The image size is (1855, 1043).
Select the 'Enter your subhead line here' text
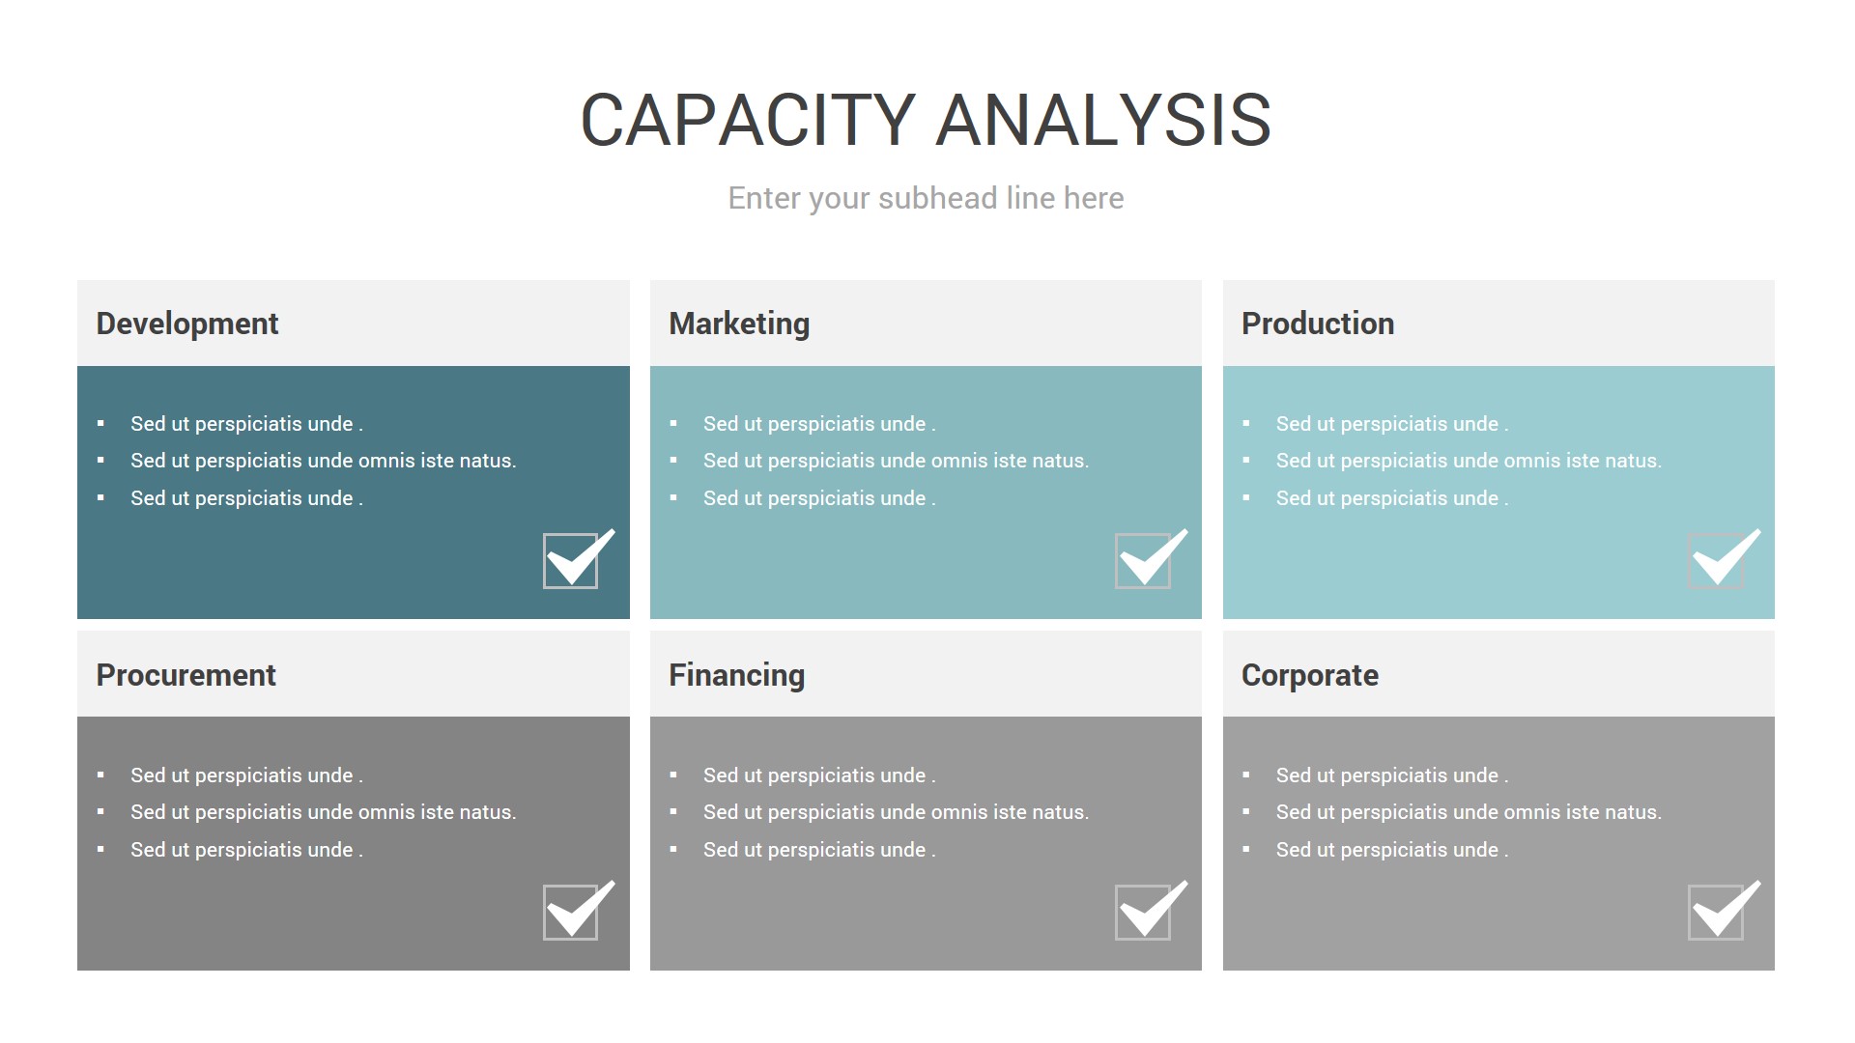(926, 198)
